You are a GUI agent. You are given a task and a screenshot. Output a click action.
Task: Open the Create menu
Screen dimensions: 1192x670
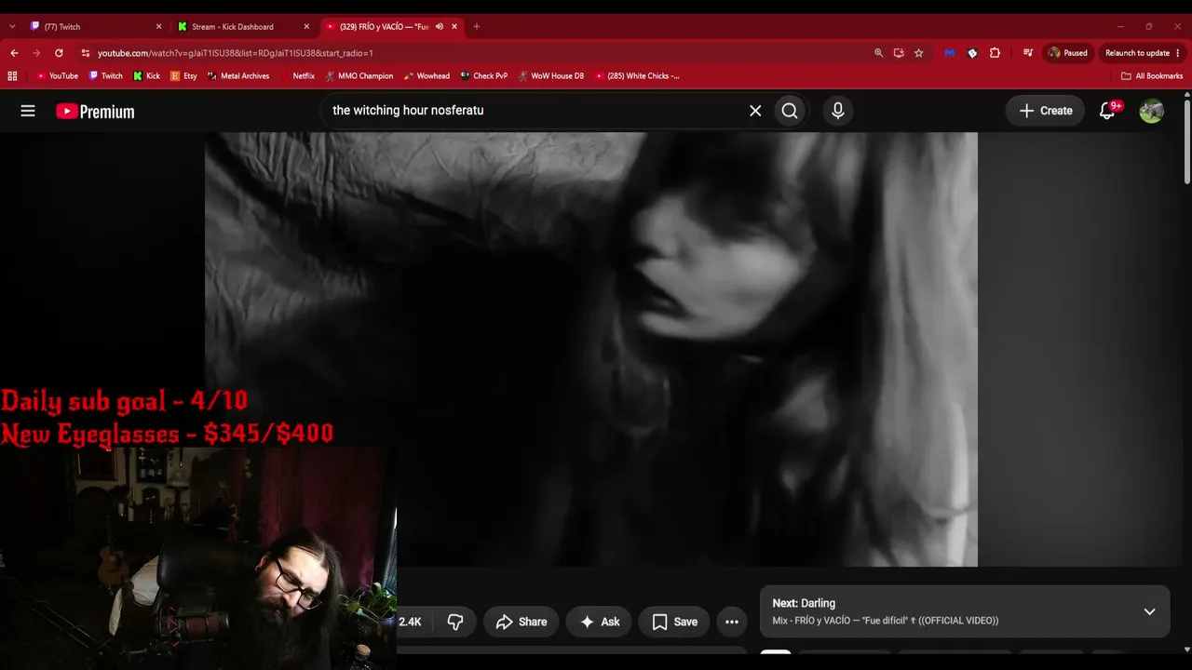pyautogui.click(x=1046, y=111)
